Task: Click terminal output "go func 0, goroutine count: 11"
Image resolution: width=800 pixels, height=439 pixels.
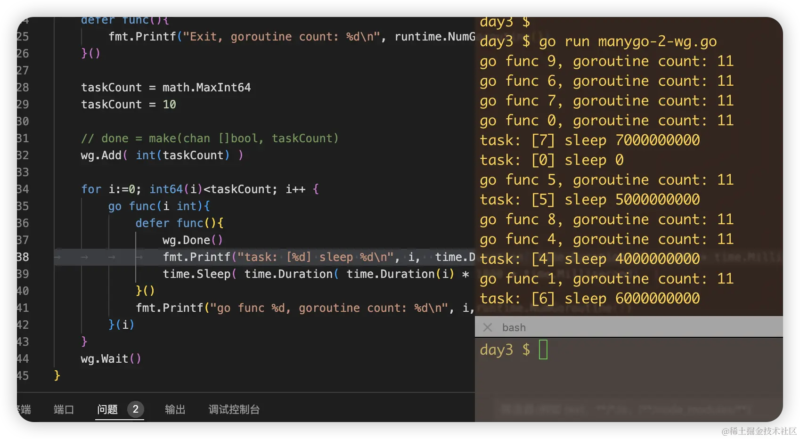Action: [x=607, y=121]
